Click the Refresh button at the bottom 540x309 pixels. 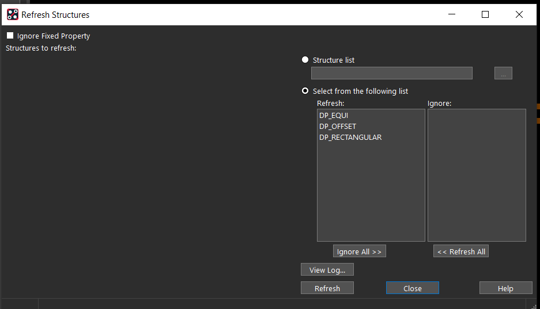[x=327, y=288]
